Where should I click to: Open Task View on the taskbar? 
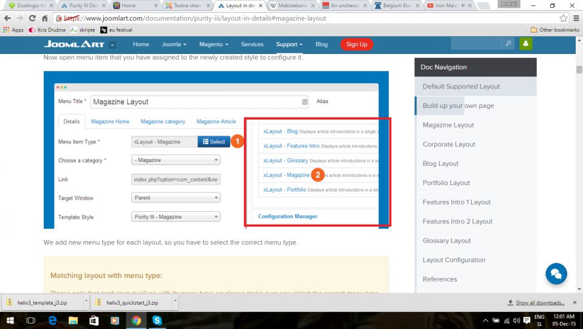tap(31, 321)
